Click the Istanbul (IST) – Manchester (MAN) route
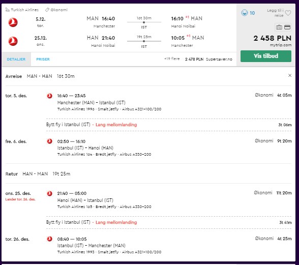 pyautogui.click(x=92, y=246)
